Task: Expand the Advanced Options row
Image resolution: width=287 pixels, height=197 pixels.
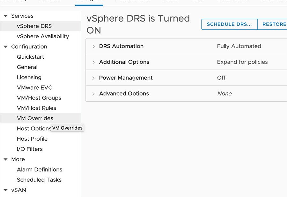Action: tap(93, 94)
